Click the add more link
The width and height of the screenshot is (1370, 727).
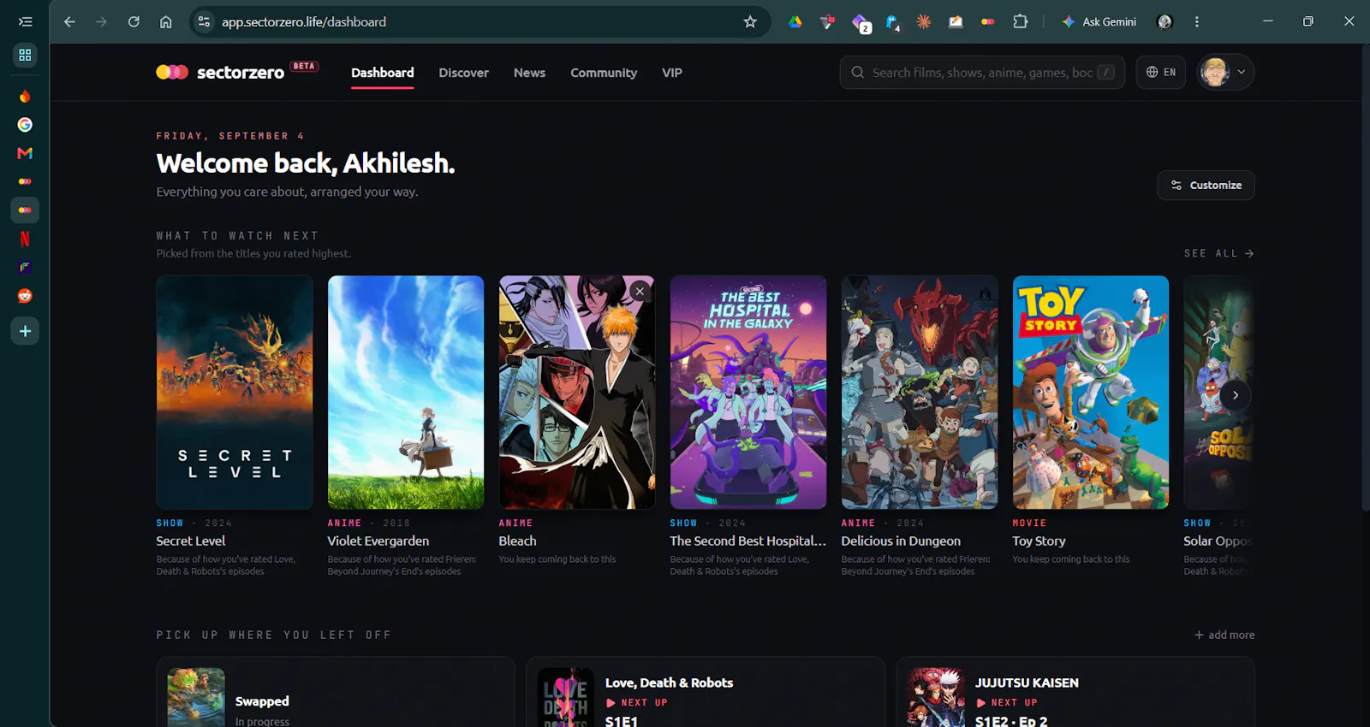coord(1224,635)
